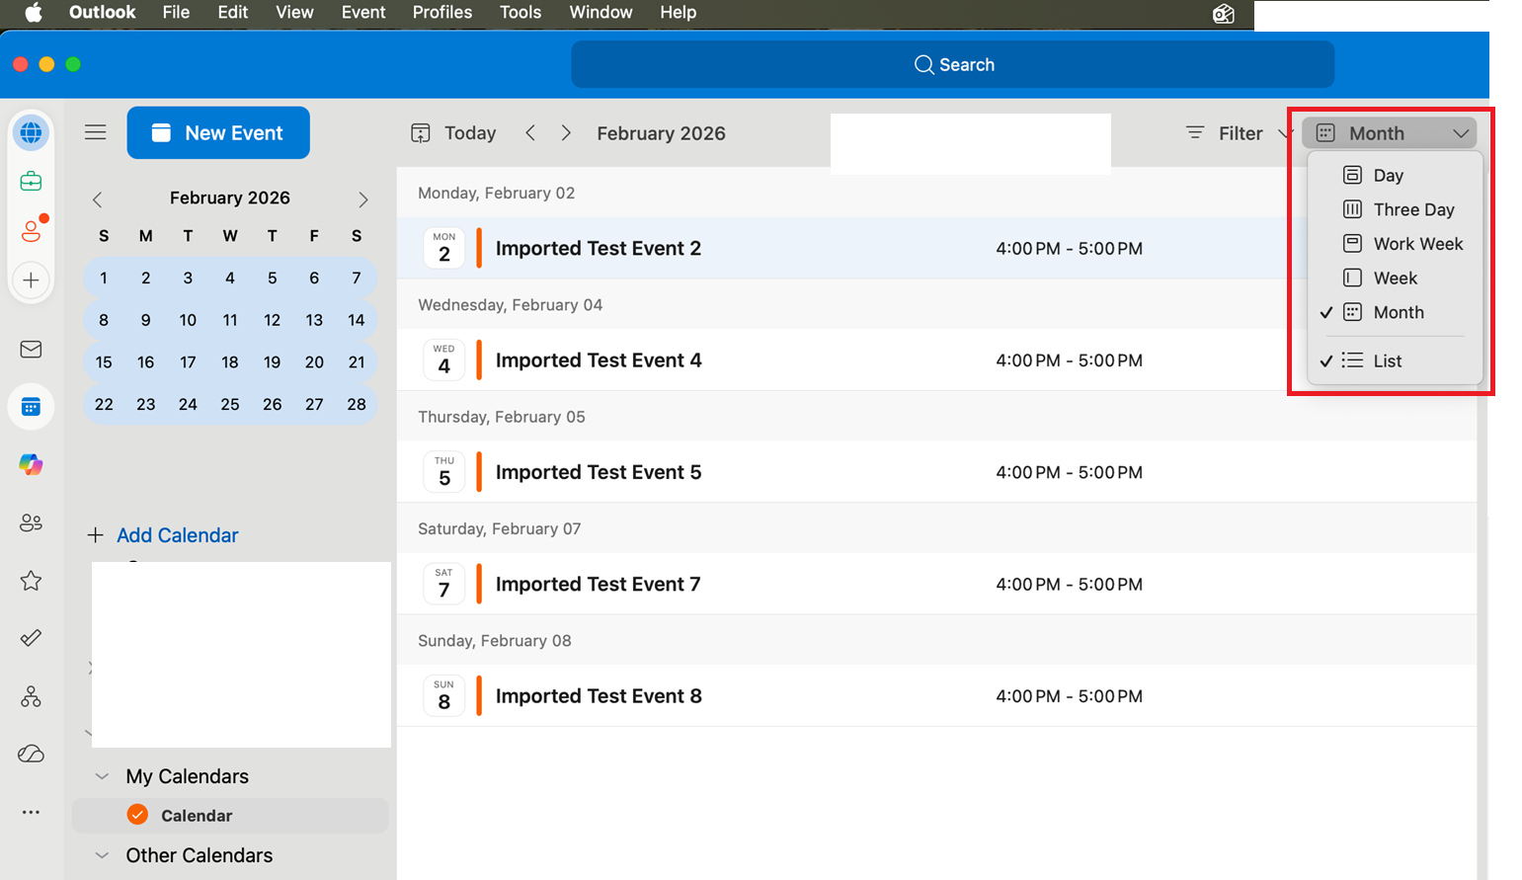1522x880 pixels.
Task: Select February 25 in mini calendar
Action: click(230, 404)
